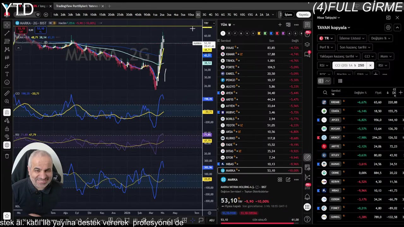Open the watchlist sidebar panel icon

pyautogui.click(x=307, y=25)
